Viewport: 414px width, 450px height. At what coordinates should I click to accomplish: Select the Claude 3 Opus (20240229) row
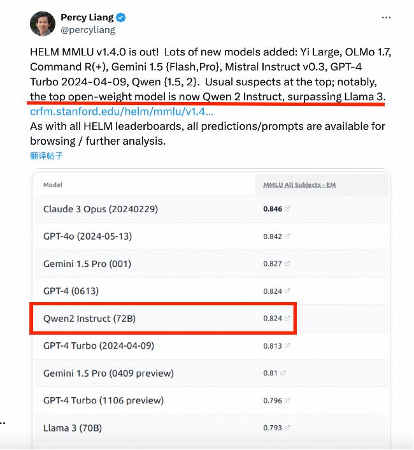point(101,208)
